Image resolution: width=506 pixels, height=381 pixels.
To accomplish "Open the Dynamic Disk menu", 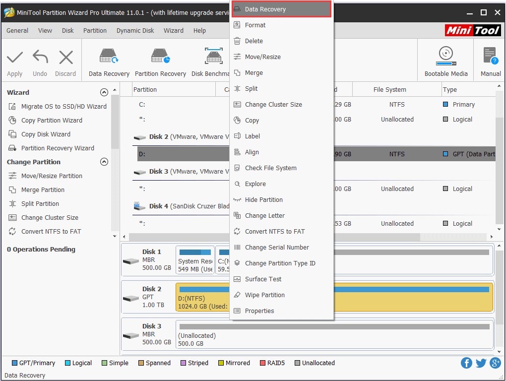I will [135, 31].
